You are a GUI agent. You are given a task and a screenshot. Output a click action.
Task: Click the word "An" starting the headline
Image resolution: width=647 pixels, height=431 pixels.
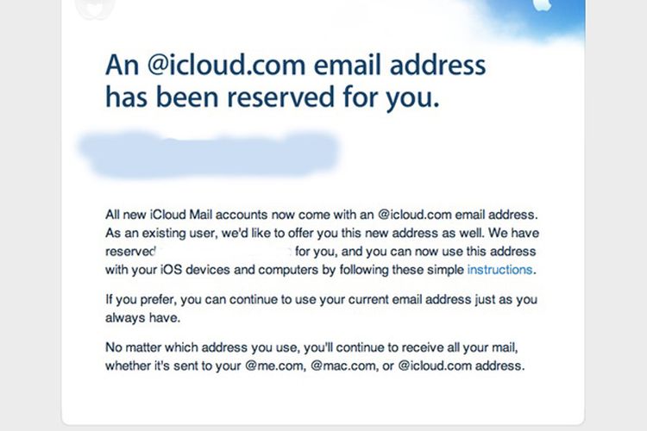pyautogui.click(x=122, y=66)
